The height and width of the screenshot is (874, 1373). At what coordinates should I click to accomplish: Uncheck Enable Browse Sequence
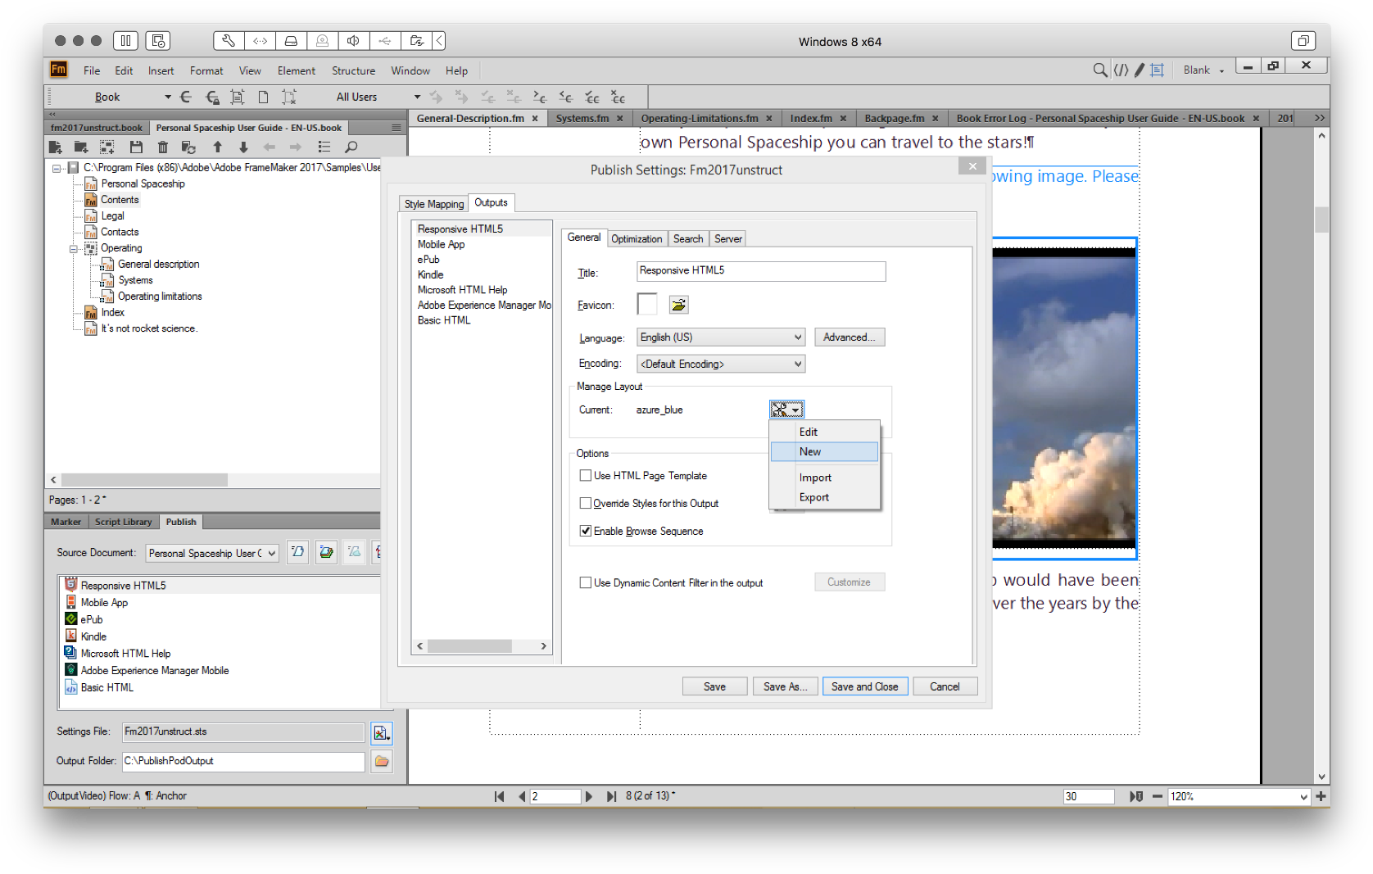[586, 531]
